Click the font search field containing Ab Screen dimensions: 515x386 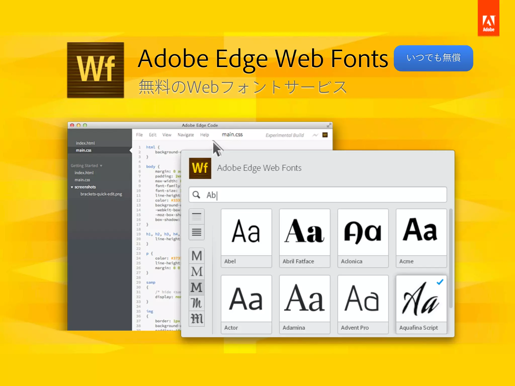coord(318,195)
